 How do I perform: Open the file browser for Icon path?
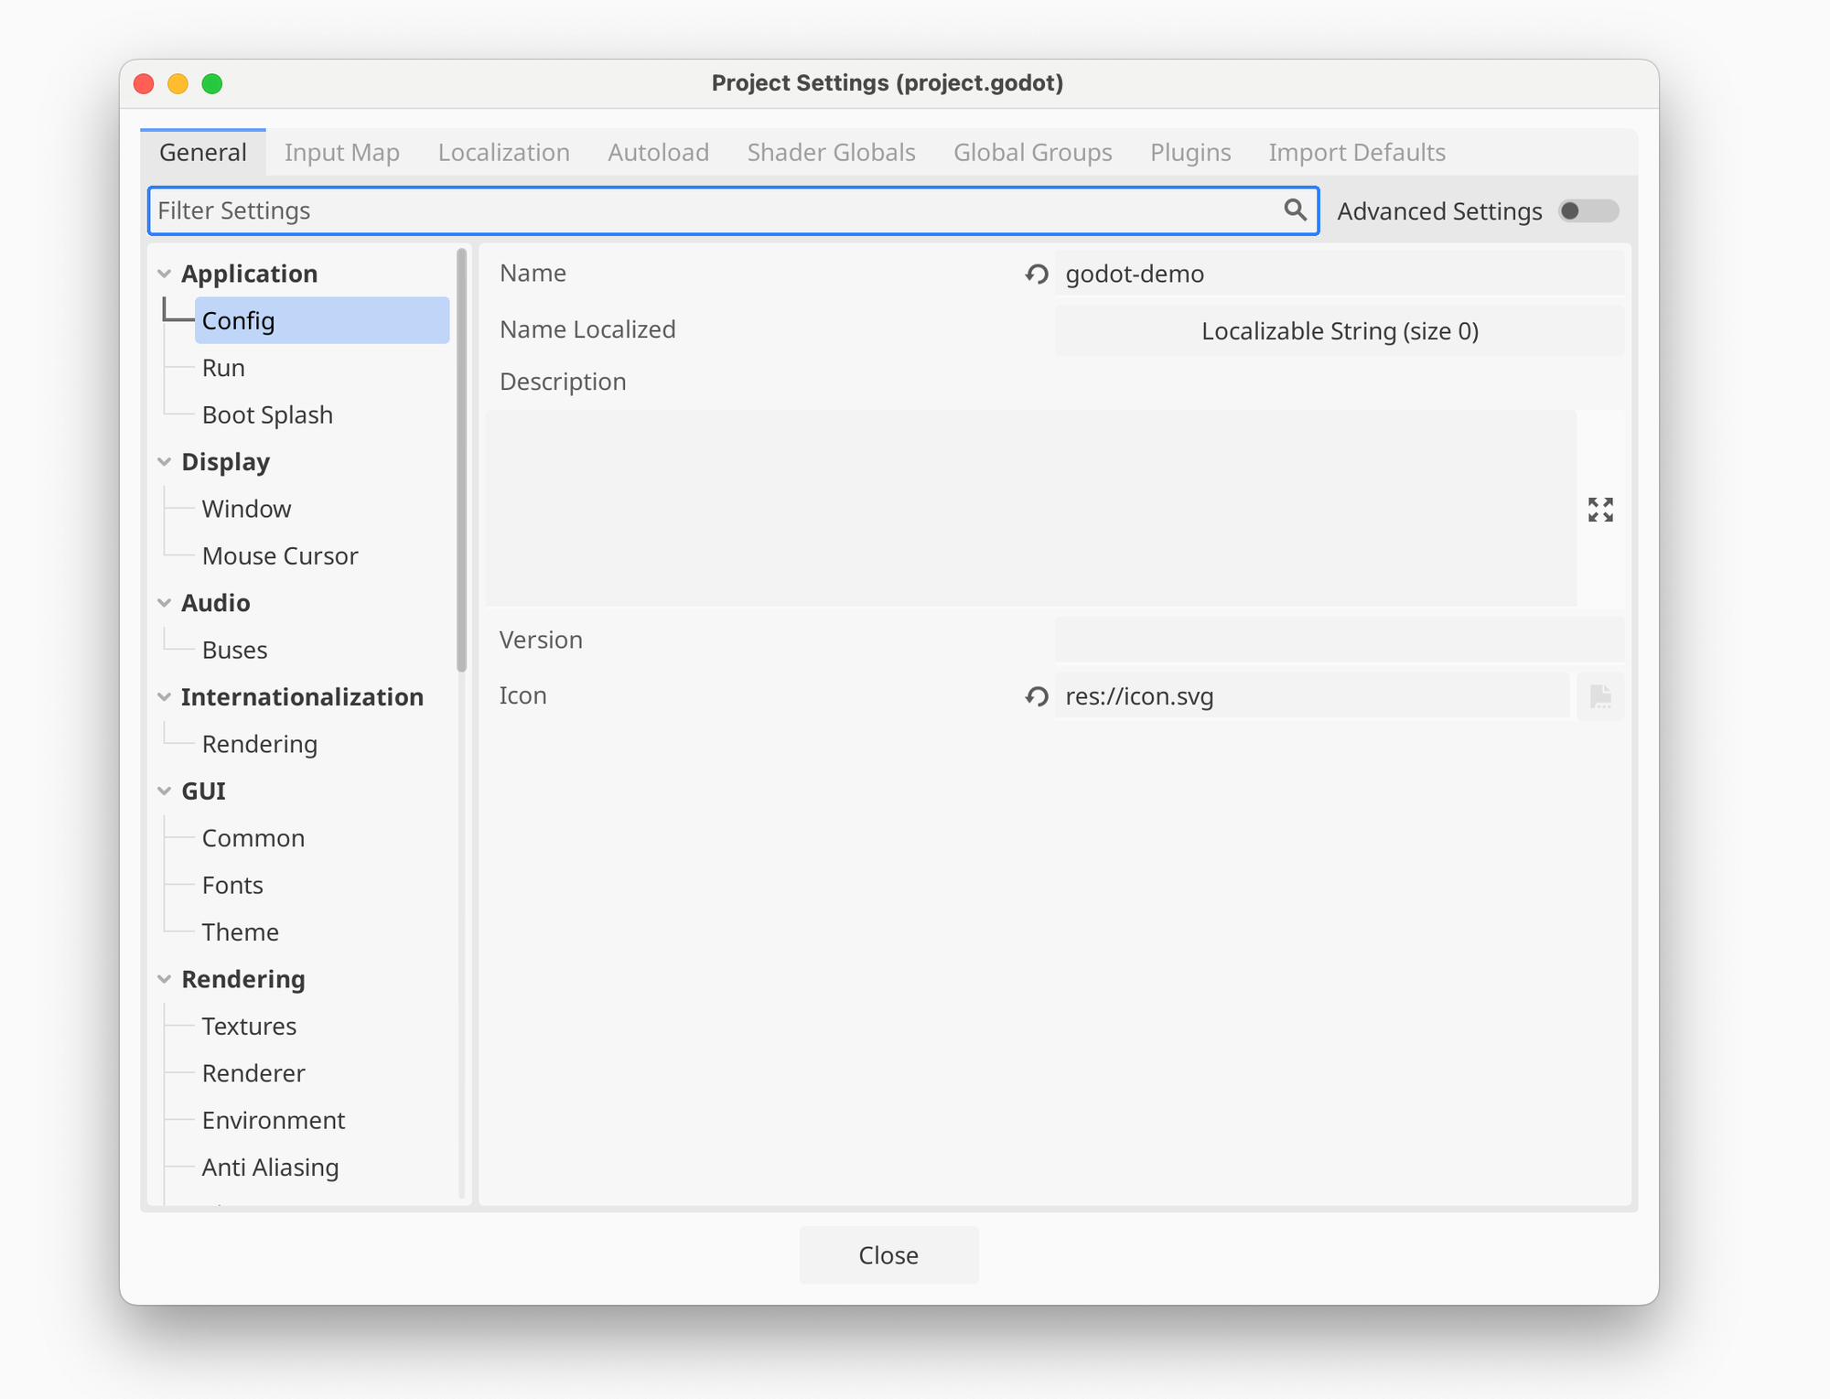(1600, 697)
